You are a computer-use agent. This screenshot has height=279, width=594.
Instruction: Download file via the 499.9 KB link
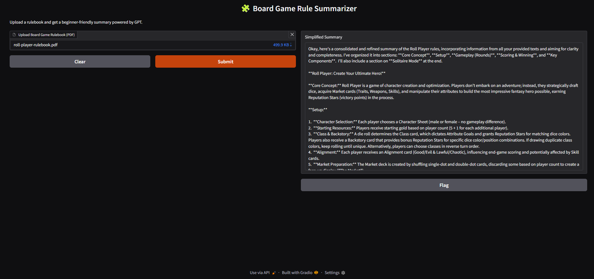[282, 45]
